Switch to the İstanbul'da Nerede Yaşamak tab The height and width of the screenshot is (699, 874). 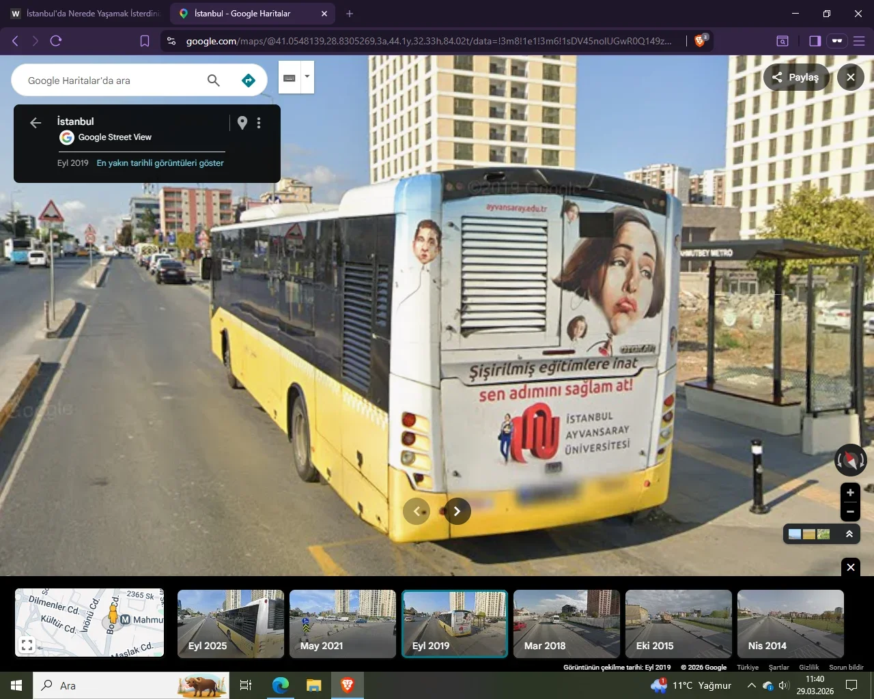(85, 14)
